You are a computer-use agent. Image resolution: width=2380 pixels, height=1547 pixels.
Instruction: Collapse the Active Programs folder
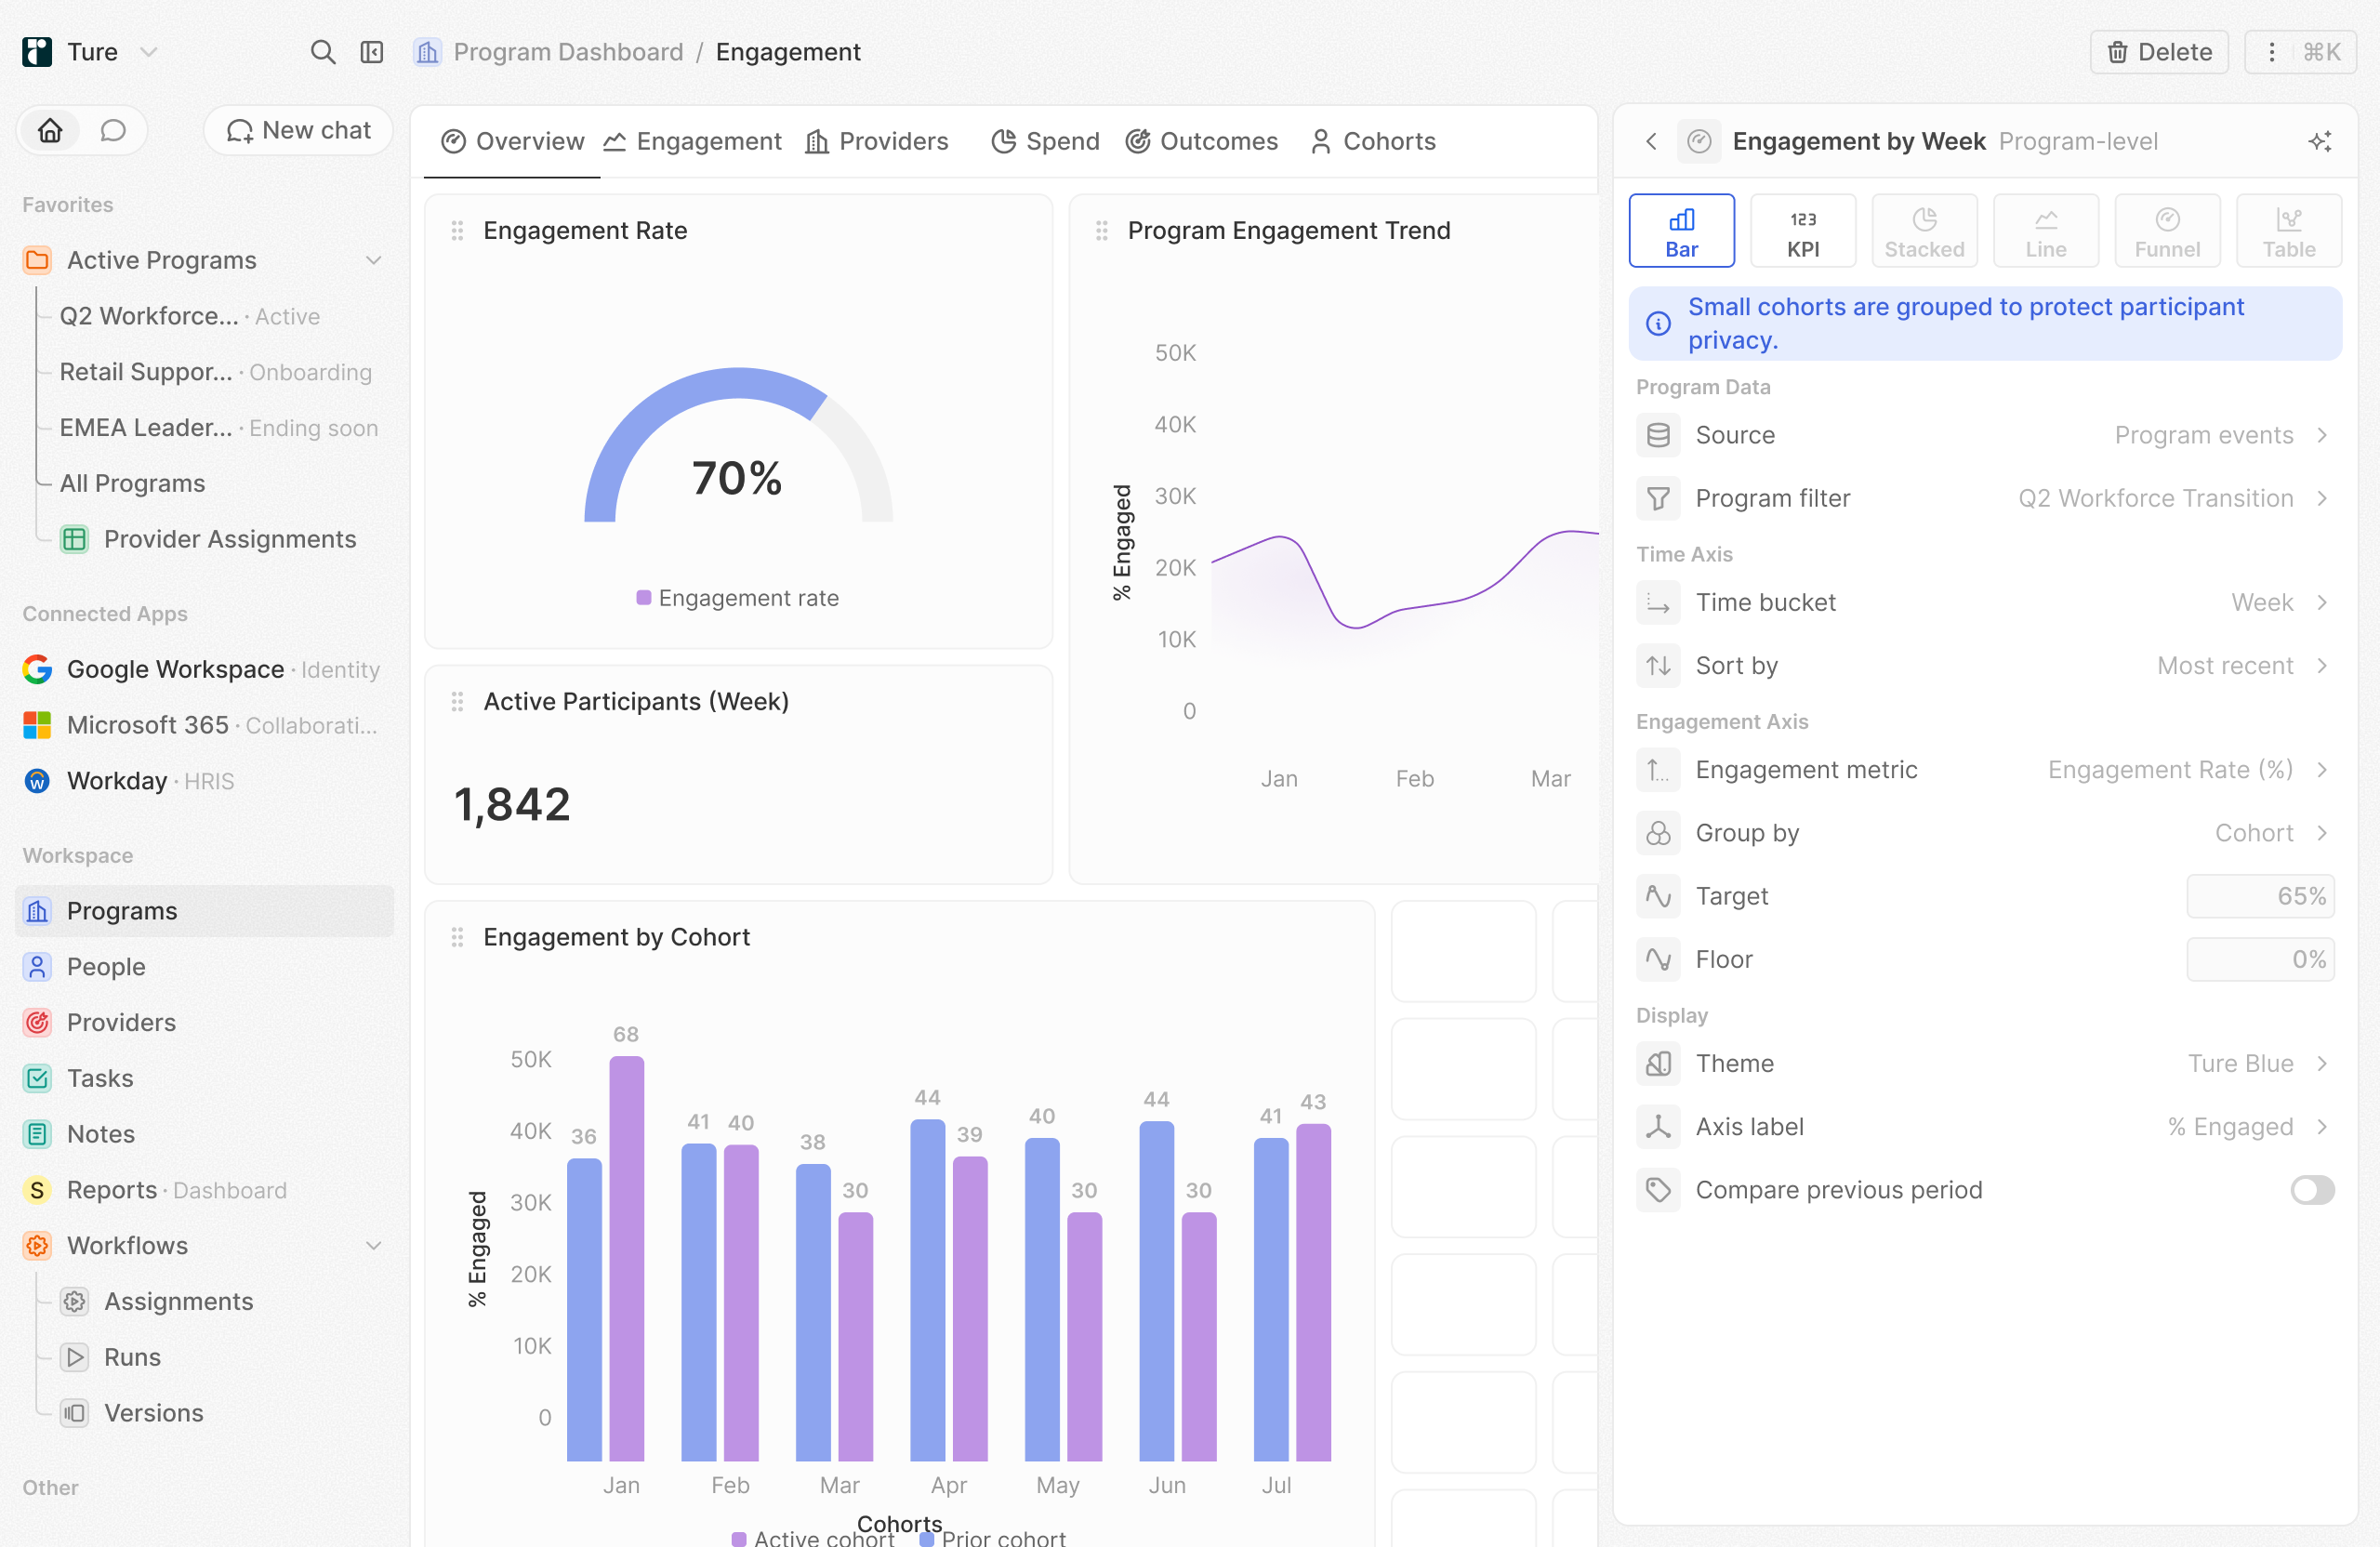[373, 260]
